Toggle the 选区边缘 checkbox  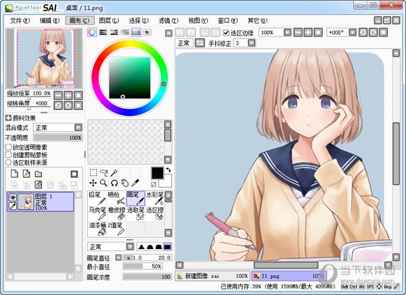pos(226,32)
